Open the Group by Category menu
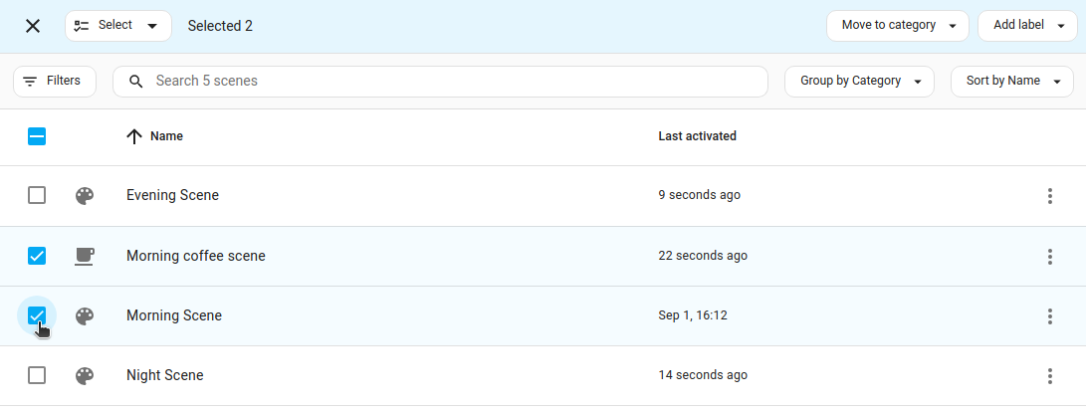The image size is (1086, 411). (x=859, y=82)
